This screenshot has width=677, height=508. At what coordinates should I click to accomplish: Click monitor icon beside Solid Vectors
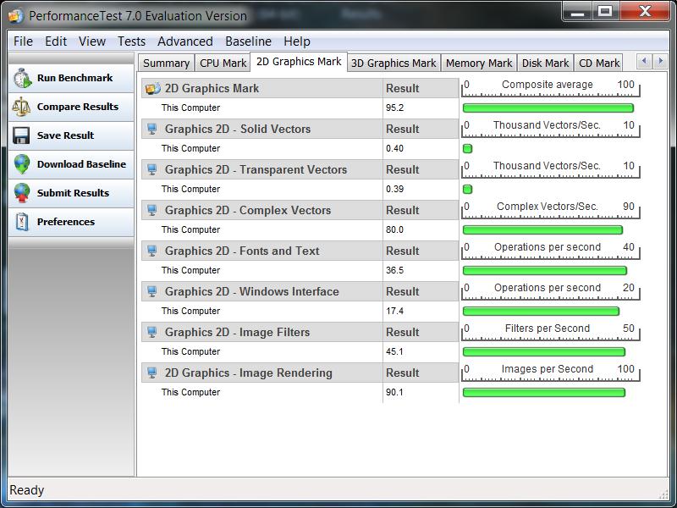tap(152, 129)
